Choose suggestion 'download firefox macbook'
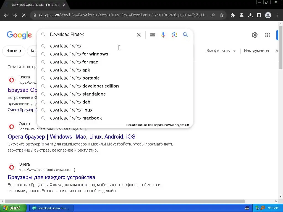Image resolution: width=283 pixels, height=212 pixels. tap(115, 118)
